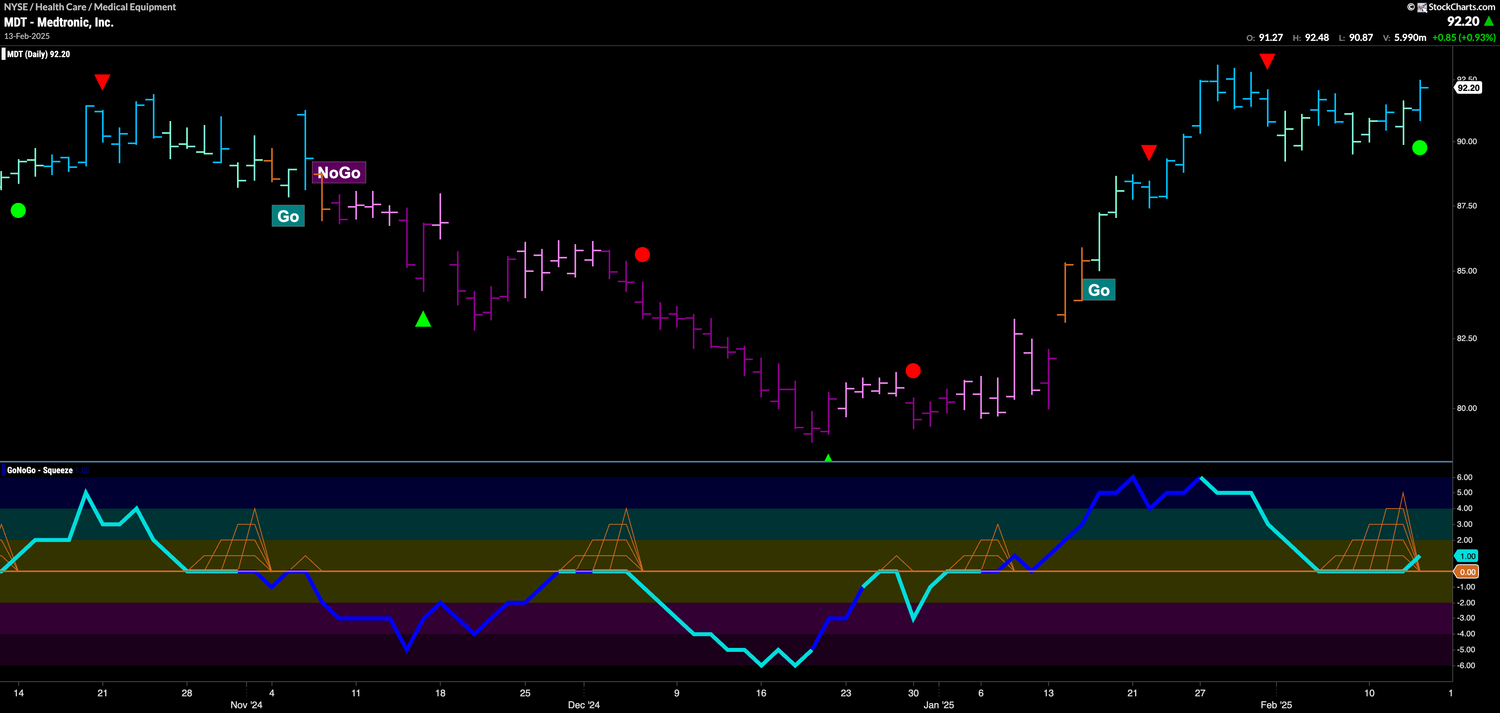Click the NYSE / Health Care / Medical Equipment breadcrumb

pos(90,7)
